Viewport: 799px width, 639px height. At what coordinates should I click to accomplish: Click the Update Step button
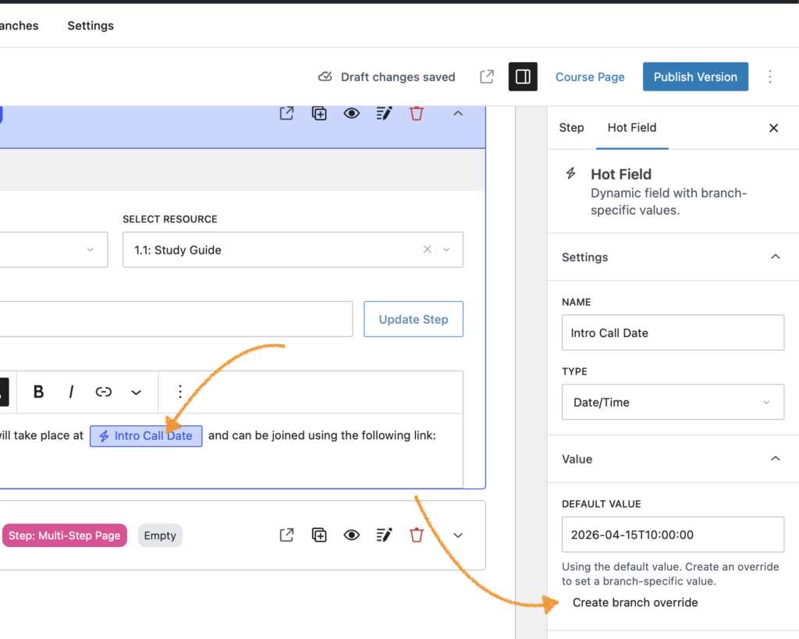coord(414,319)
